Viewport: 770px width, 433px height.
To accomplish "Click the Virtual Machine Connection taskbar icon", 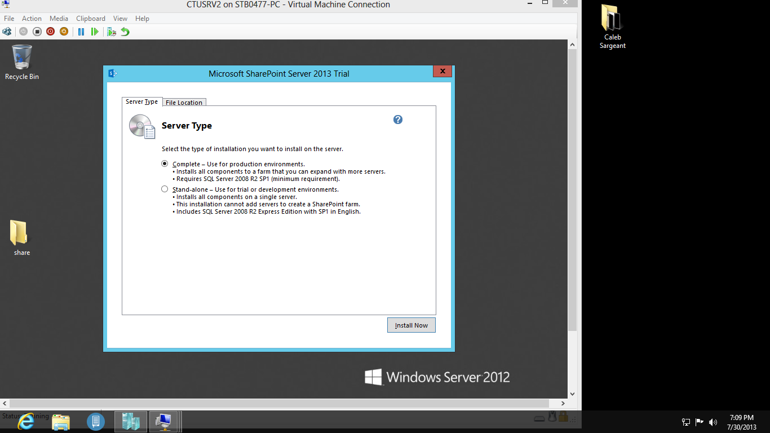I will [164, 421].
